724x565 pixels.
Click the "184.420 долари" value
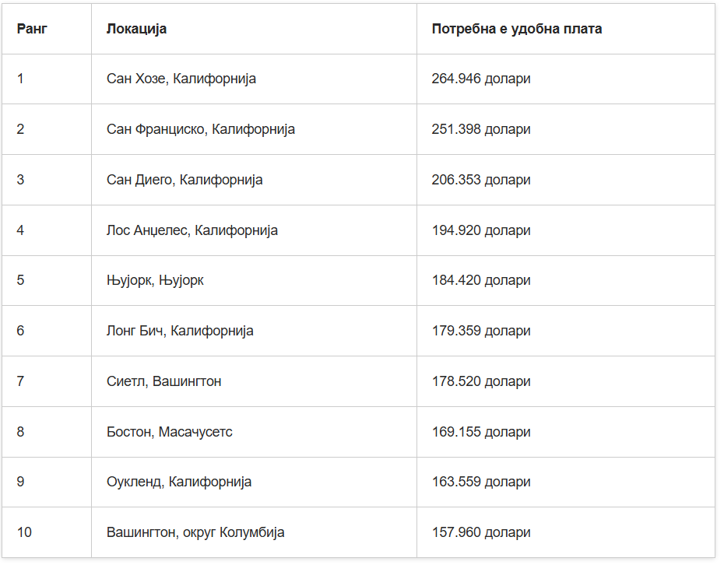[x=481, y=280]
